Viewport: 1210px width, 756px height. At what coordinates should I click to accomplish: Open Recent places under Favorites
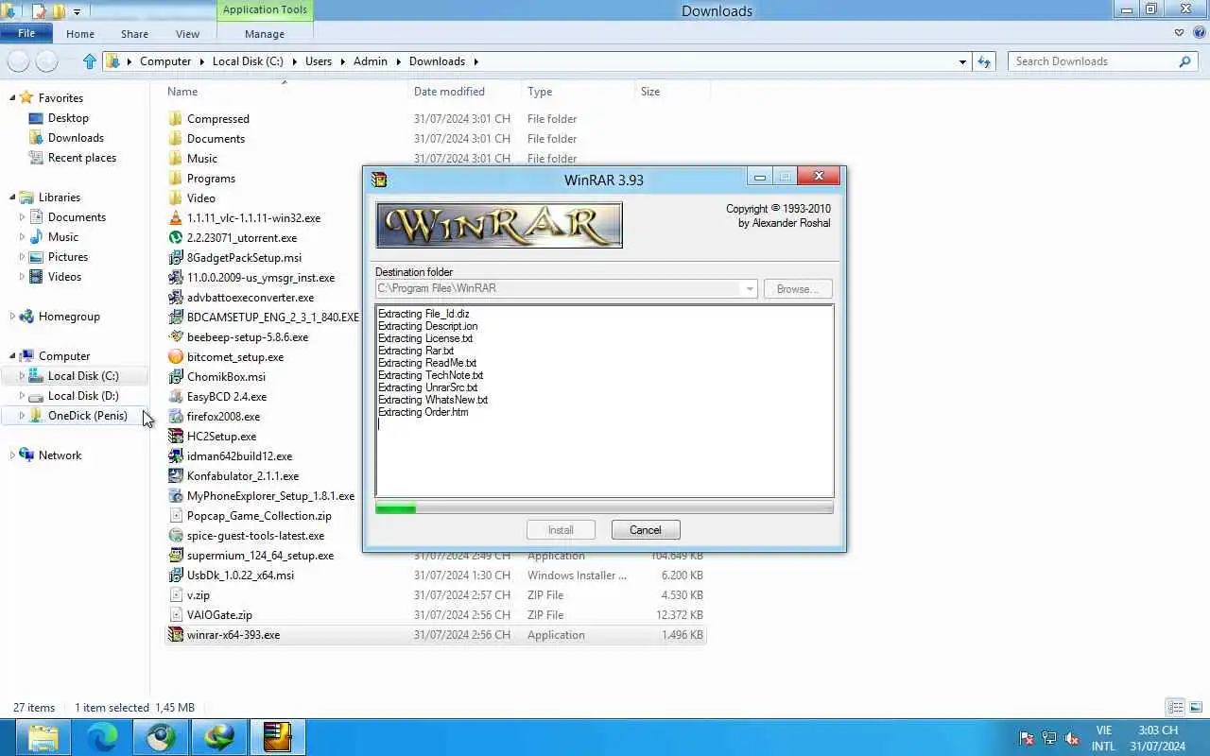(x=82, y=158)
